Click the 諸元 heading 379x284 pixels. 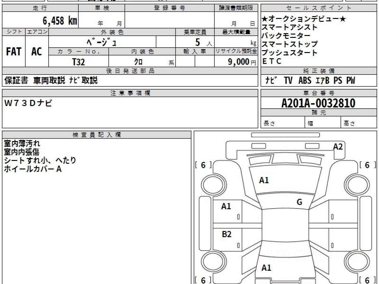319,113
